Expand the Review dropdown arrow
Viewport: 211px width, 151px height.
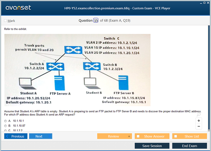pyautogui.click(x=129, y=136)
